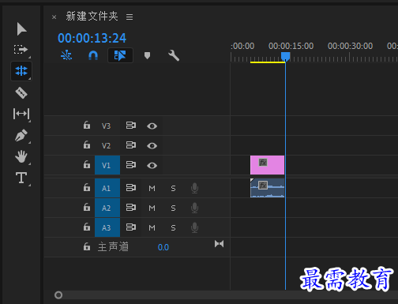Enable voice-over record on A1
The width and height of the screenshot is (398, 304).
(194, 188)
